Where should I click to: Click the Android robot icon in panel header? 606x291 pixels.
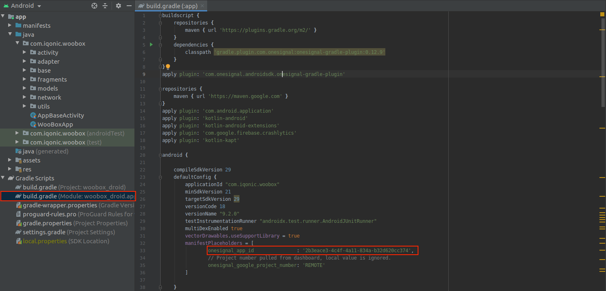(6, 6)
